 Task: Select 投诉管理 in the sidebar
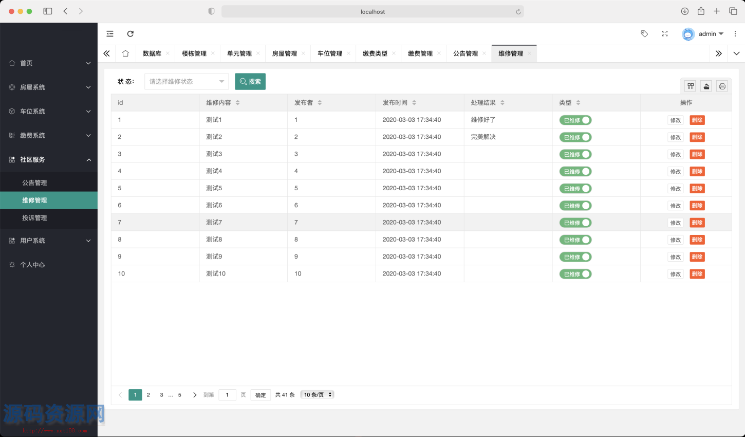pos(34,218)
